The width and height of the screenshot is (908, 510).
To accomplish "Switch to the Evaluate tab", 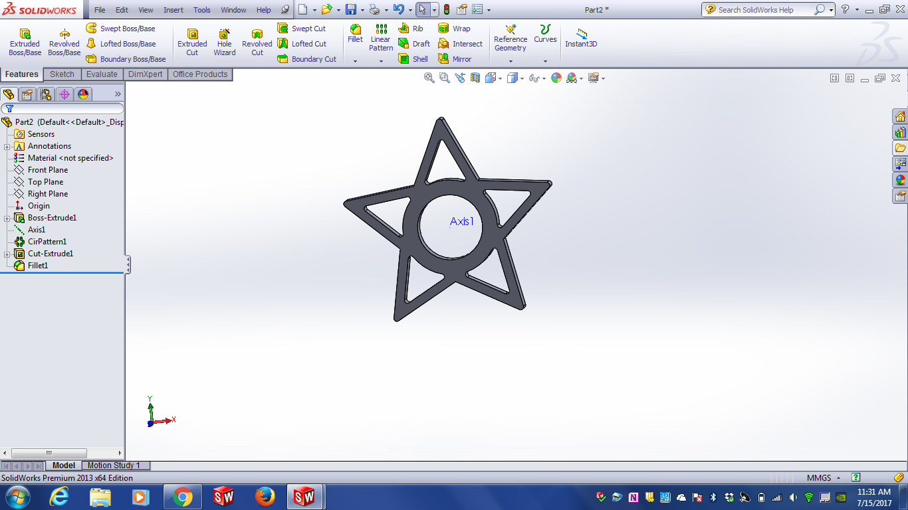I will (x=102, y=74).
